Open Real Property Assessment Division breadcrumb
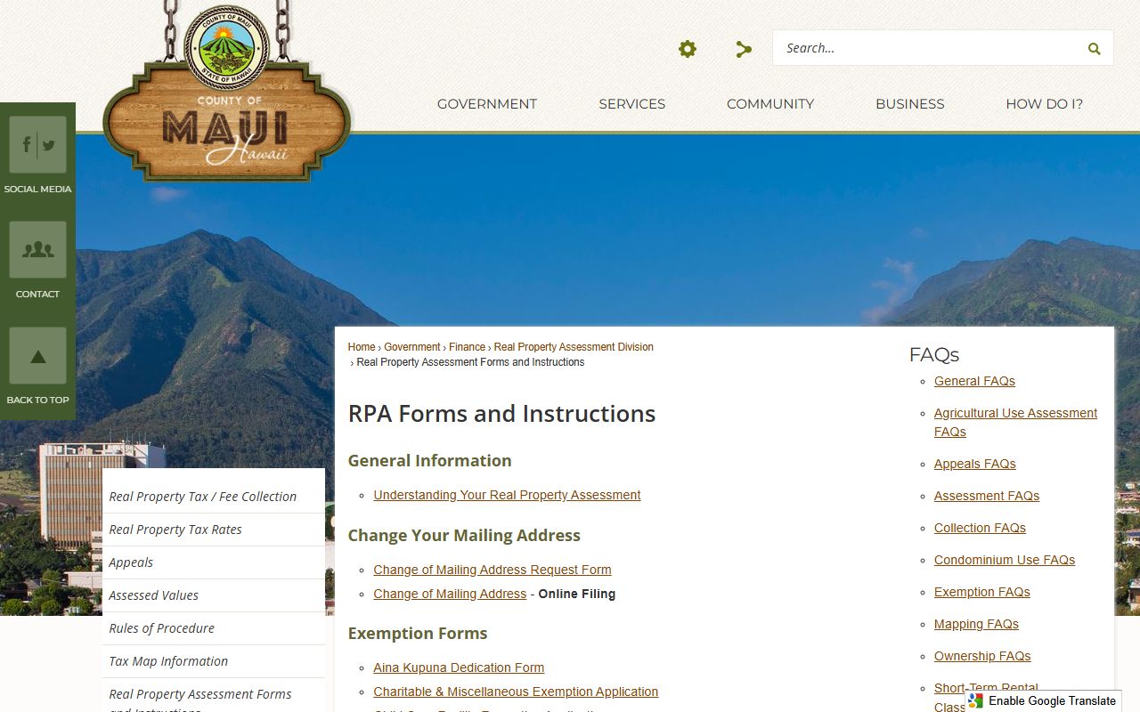 [x=574, y=347]
